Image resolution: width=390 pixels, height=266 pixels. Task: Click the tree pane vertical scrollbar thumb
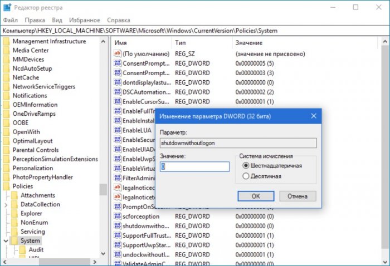103,189
